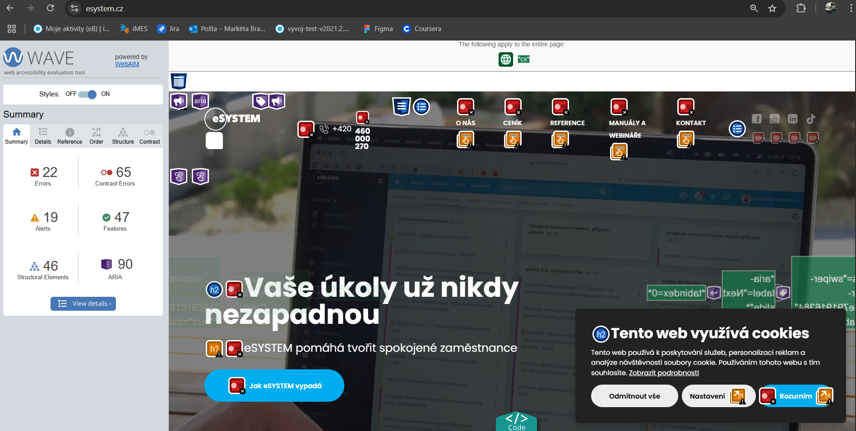Click the aria label icon

(200, 101)
